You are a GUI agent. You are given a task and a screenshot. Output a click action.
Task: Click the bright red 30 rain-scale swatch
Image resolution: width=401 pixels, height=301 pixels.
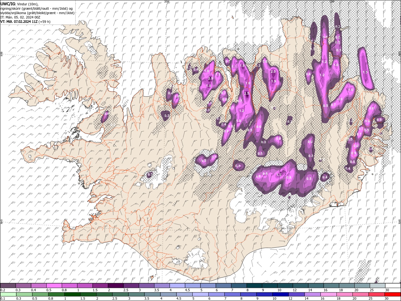click(x=392, y=294)
